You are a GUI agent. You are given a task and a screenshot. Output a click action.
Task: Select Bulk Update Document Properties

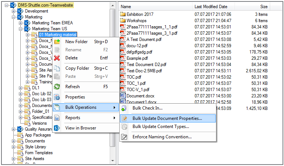pyautogui.click(x=168, y=118)
